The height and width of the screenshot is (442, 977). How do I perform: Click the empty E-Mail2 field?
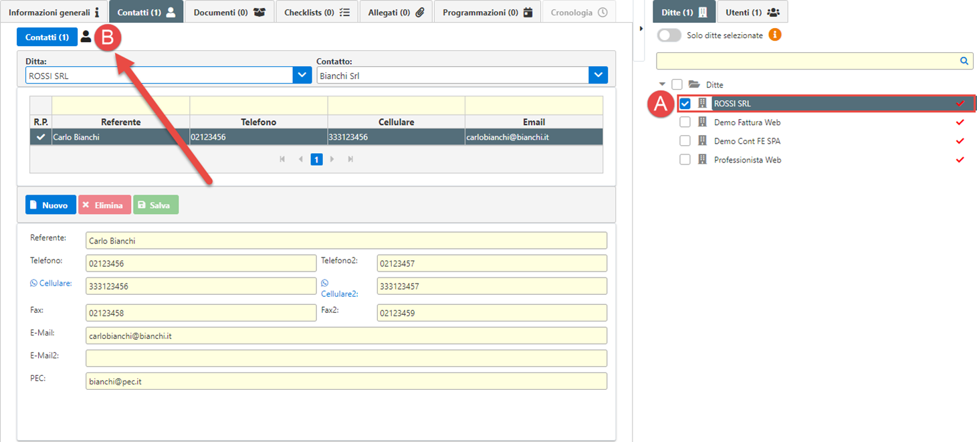coord(346,358)
